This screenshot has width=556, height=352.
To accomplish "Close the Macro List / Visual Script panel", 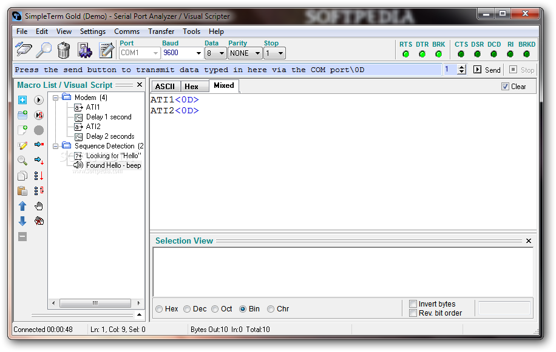I will point(140,85).
